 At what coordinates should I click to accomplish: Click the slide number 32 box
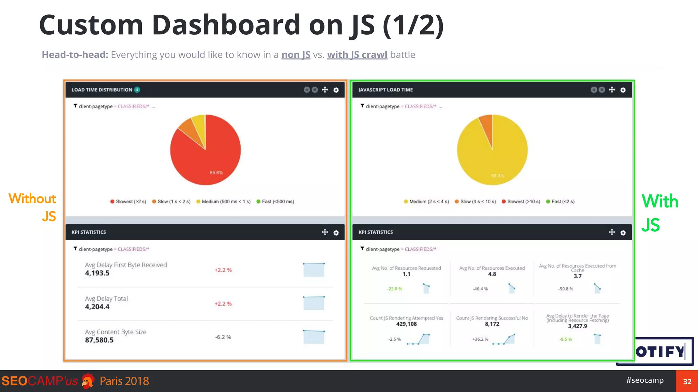[687, 381]
